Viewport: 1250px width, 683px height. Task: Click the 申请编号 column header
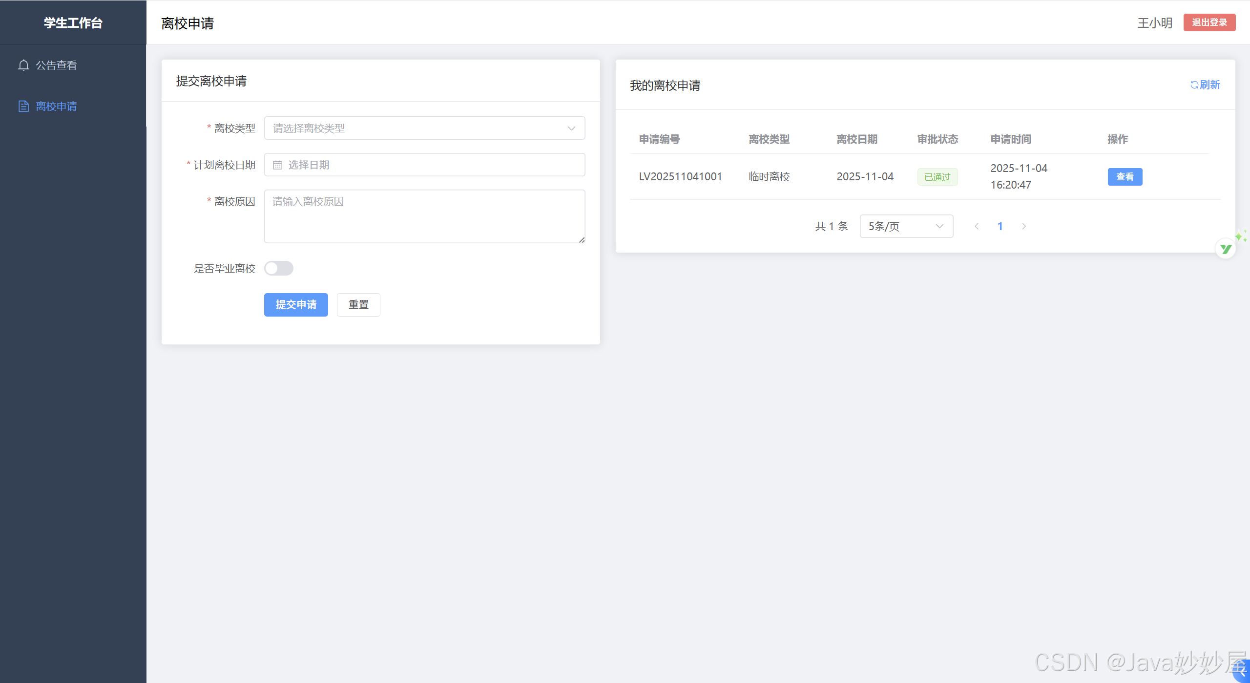(x=659, y=139)
